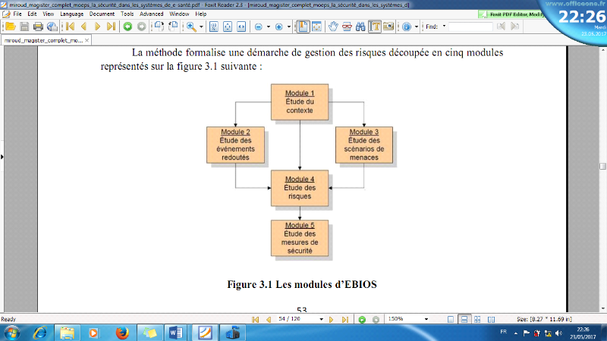The width and height of the screenshot is (607, 341).
Task: Switch to Single Page layout
Action: pyautogui.click(x=451, y=319)
